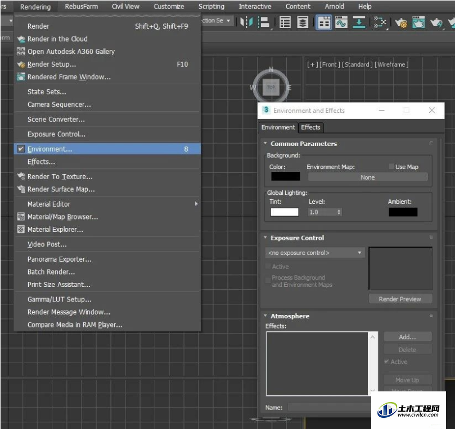Click the Environment Map None button
Viewport: 455px width, 429px height.
click(368, 177)
